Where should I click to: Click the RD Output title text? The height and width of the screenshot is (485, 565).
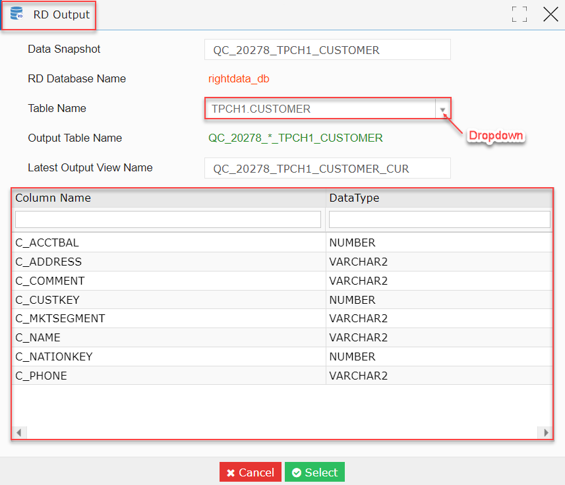pos(61,14)
